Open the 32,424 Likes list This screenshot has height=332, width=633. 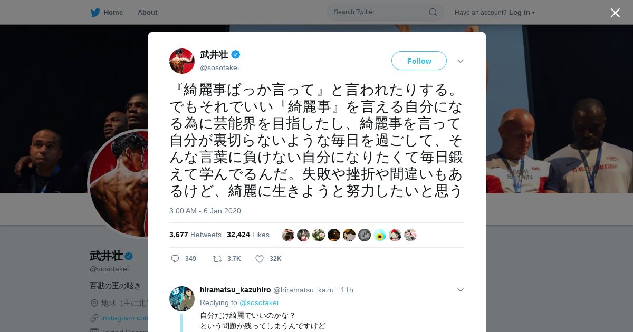click(248, 235)
